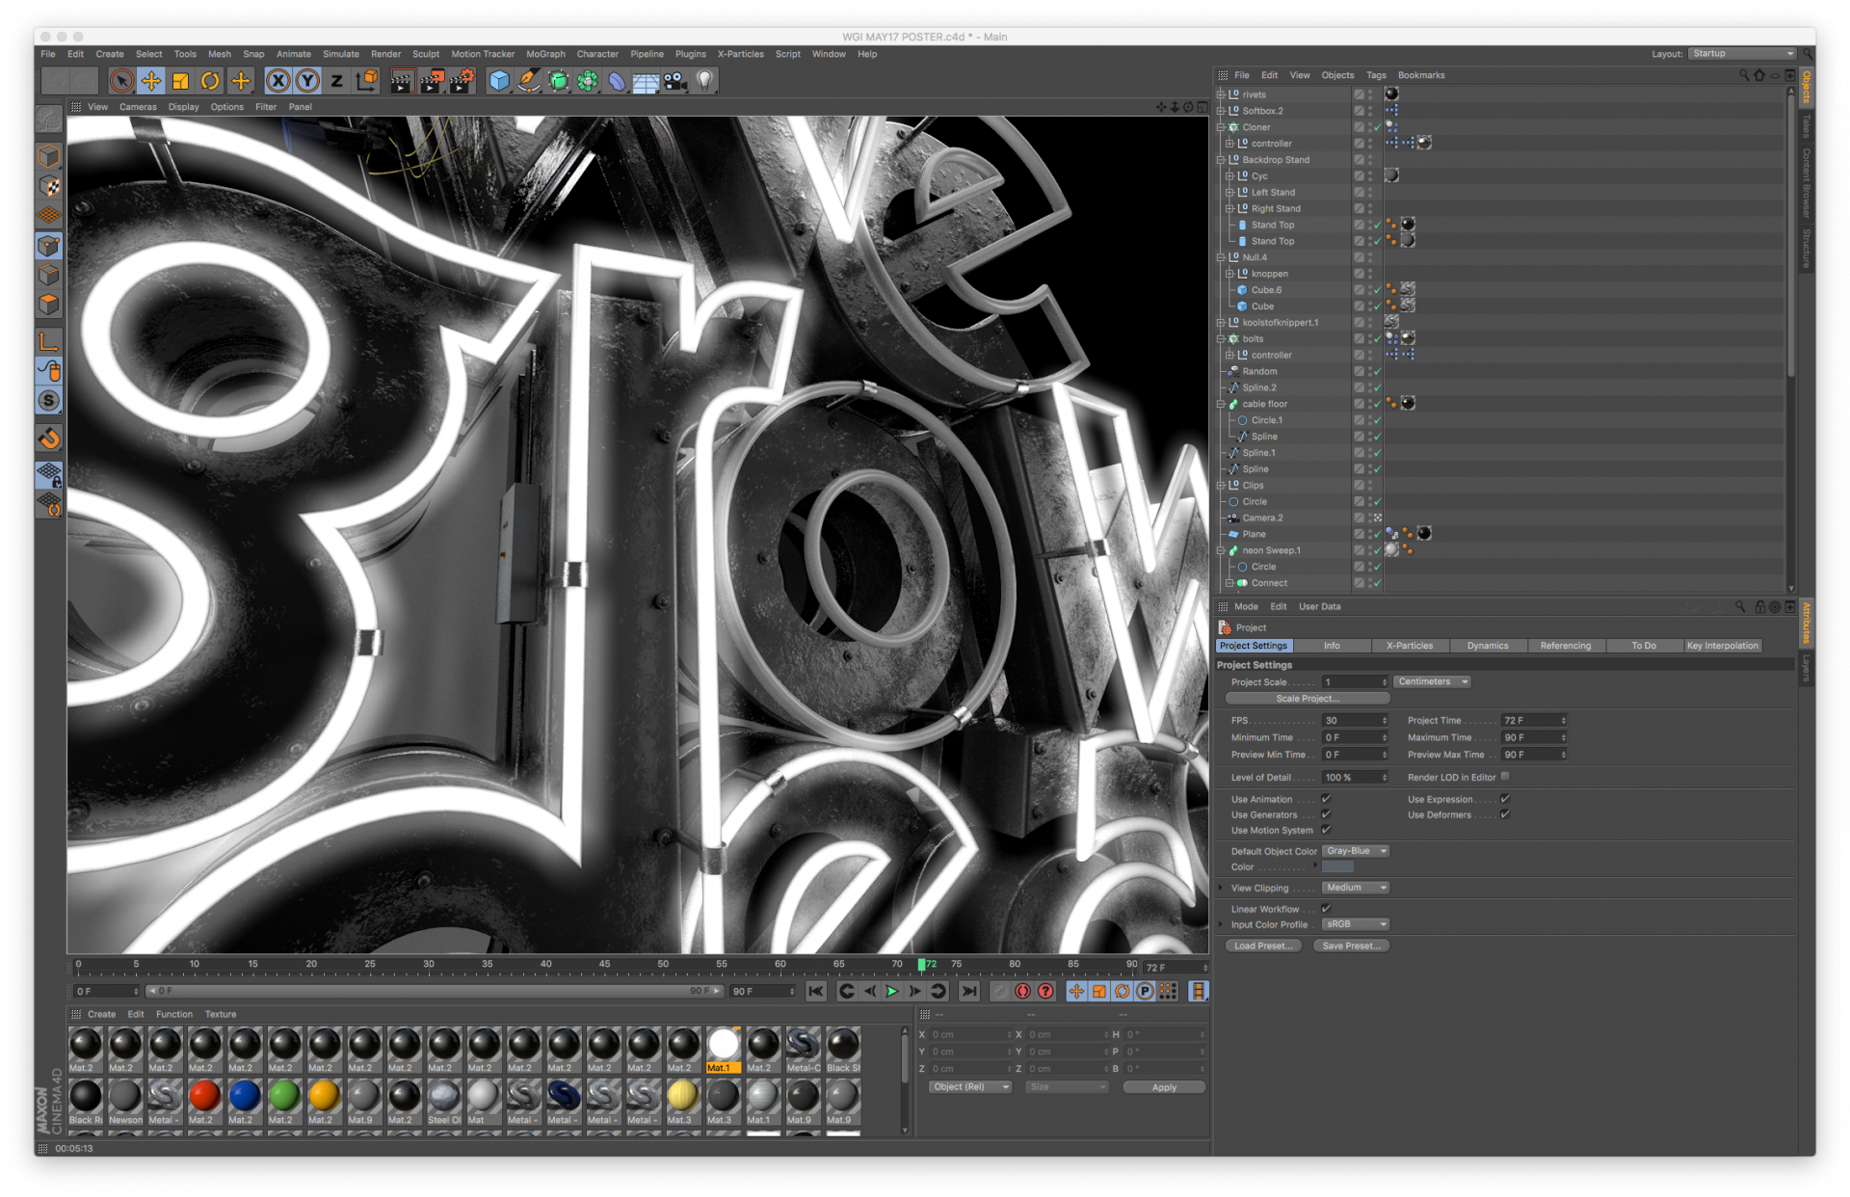Enable Render LOD in Editor
The width and height of the screenshot is (1850, 1197).
click(1505, 777)
